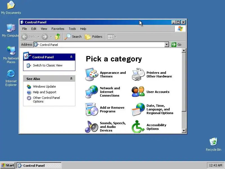This screenshot has height=169, width=225.
Task: Click Other Control Panel Options link
Action: point(46,100)
